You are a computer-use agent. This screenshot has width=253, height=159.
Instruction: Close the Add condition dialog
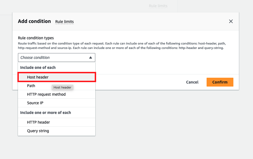click(231, 21)
